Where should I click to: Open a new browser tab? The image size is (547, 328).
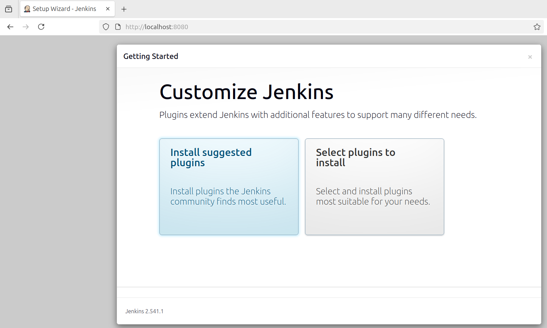[124, 9]
